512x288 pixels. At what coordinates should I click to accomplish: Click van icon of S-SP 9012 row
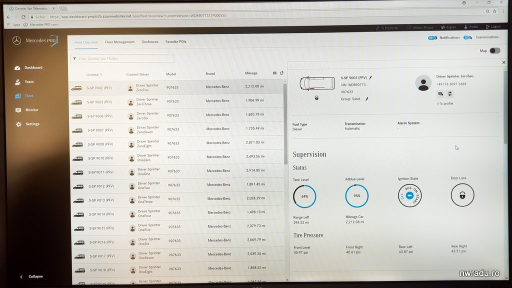point(78,187)
